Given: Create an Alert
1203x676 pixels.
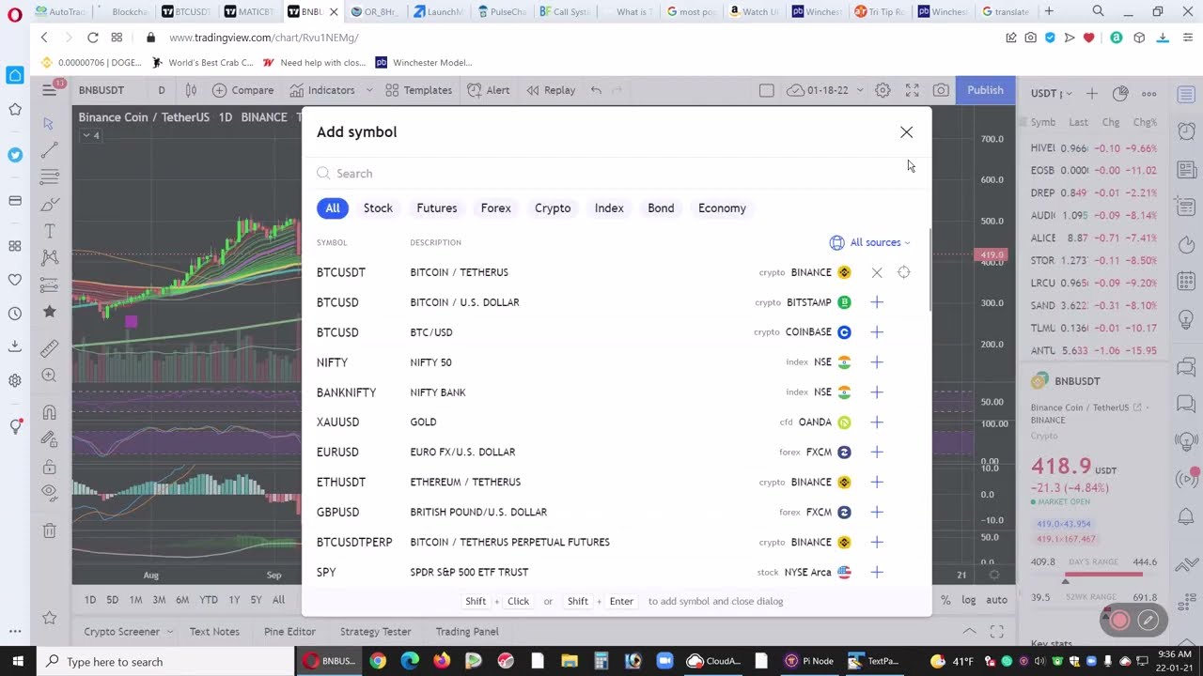Looking at the screenshot, I should 489,90.
